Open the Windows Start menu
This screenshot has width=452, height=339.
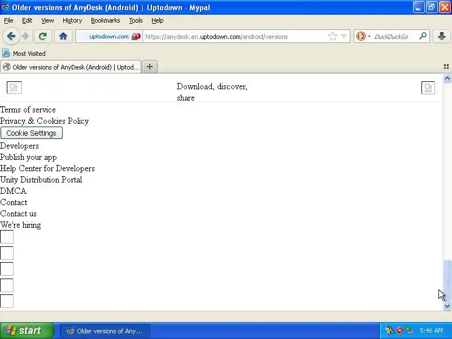(x=27, y=331)
